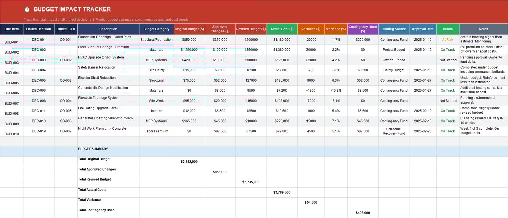Select the Variance (%) column header
This screenshot has height=218, width=508.
point(336,29)
